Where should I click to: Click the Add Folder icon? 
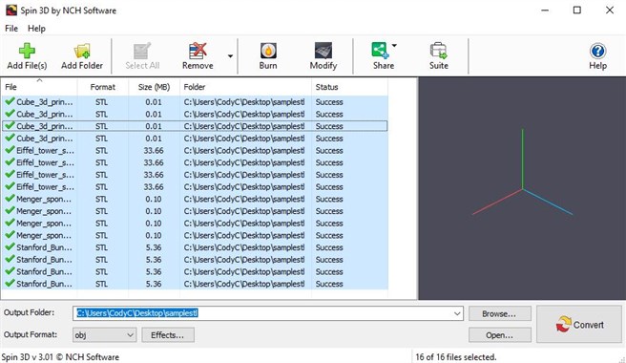click(82, 51)
